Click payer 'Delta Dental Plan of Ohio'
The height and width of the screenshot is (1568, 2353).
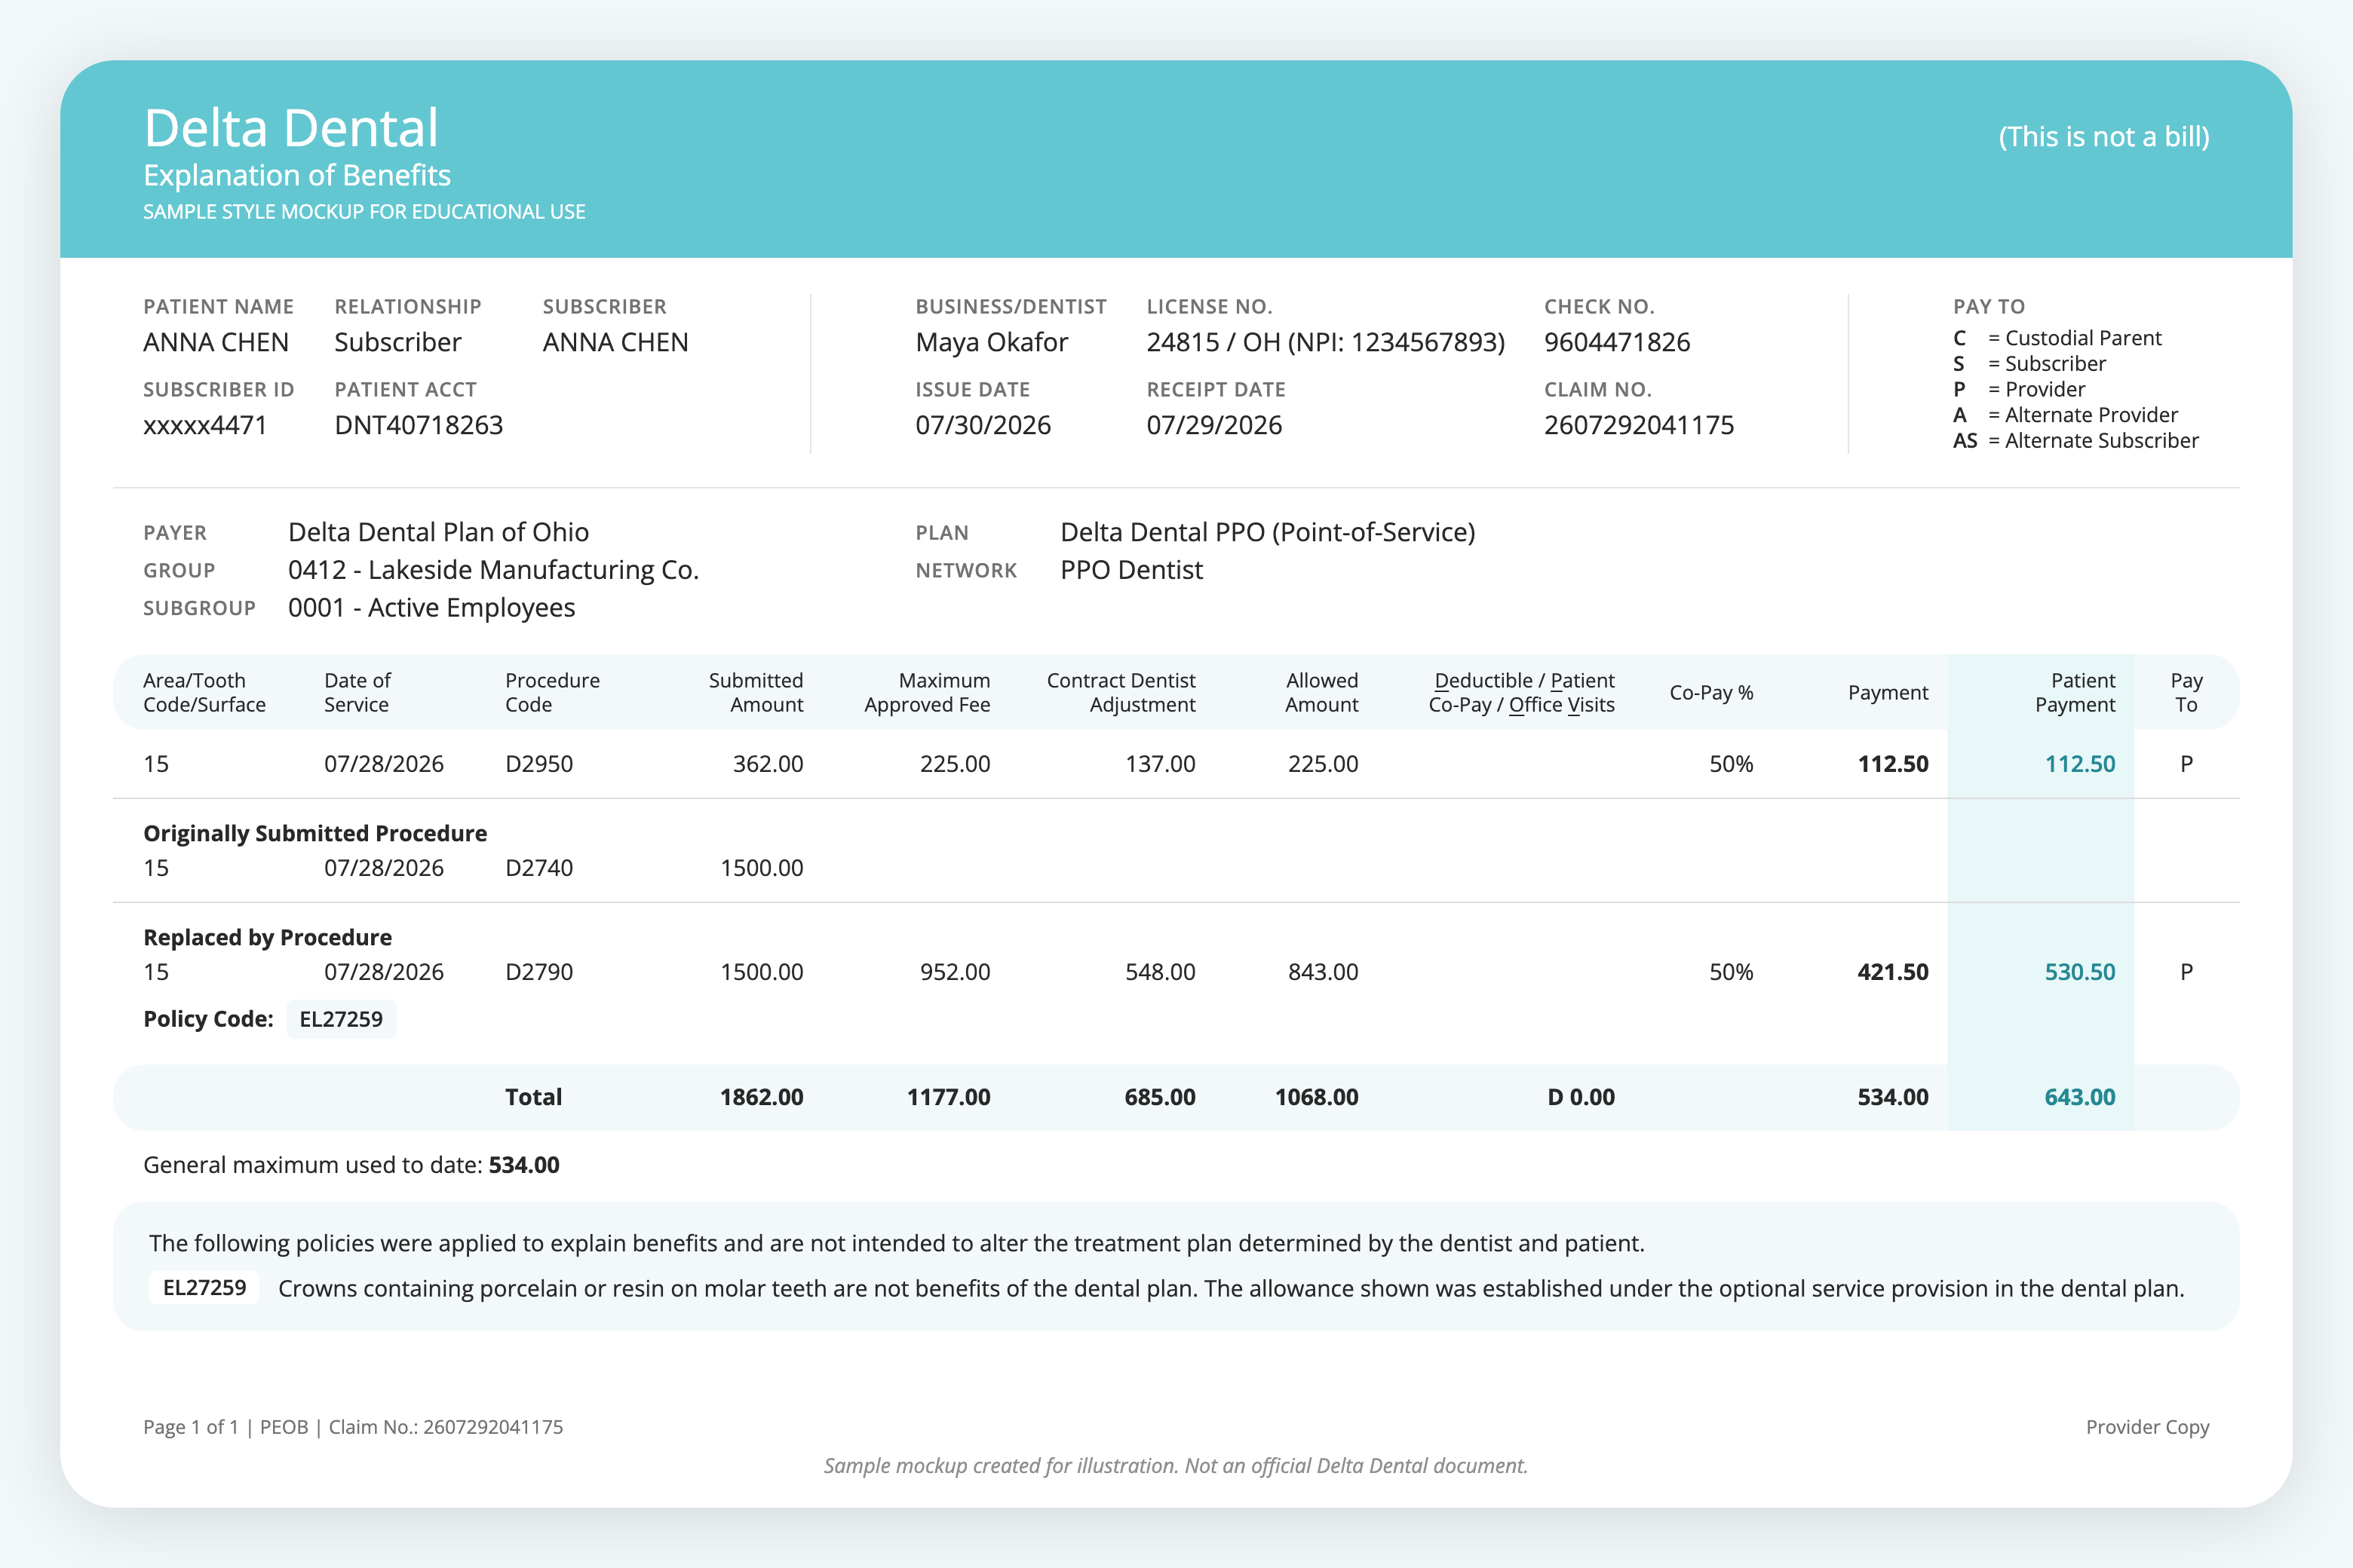[438, 532]
